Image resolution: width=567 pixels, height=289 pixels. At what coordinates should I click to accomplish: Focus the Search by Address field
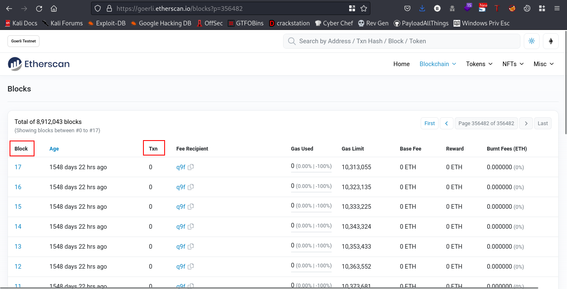402,41
